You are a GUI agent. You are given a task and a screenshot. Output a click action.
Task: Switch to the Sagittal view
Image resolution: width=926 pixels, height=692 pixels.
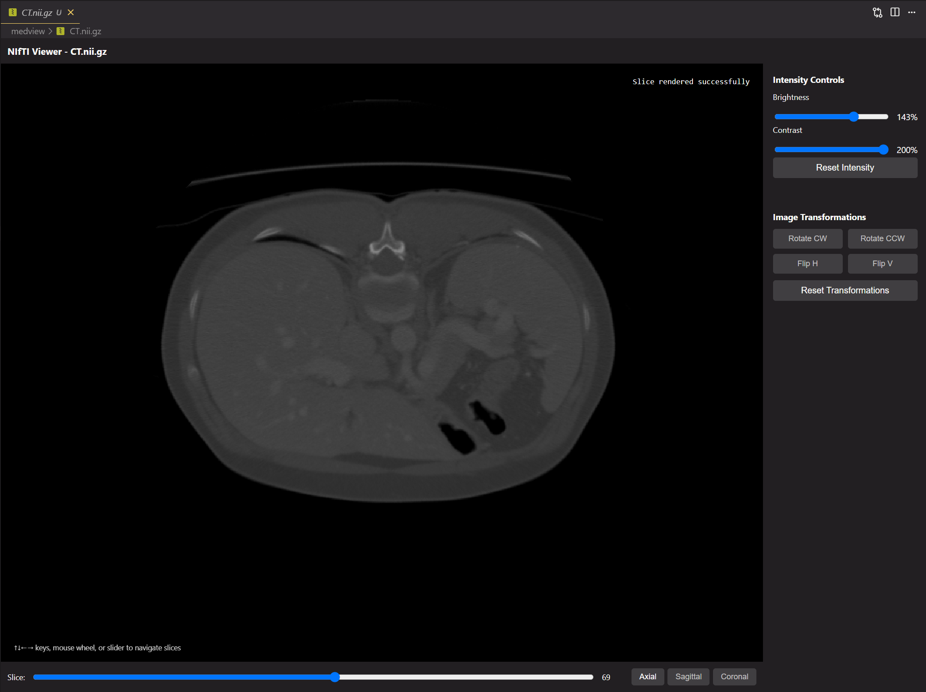[688, 677]
